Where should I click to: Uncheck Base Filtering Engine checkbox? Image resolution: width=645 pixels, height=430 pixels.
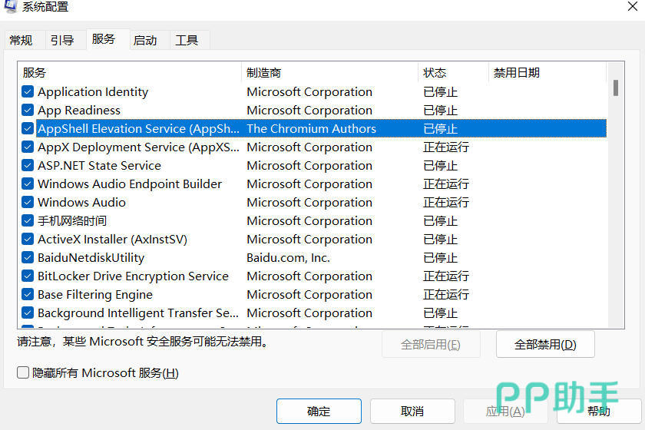pos(28,295)
